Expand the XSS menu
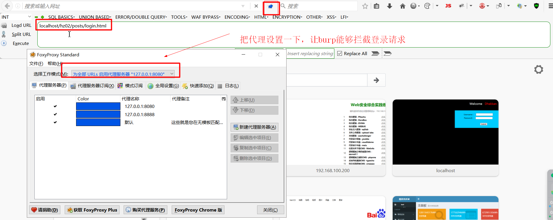This screenshot has height=220, width=553. click(331, 17)
